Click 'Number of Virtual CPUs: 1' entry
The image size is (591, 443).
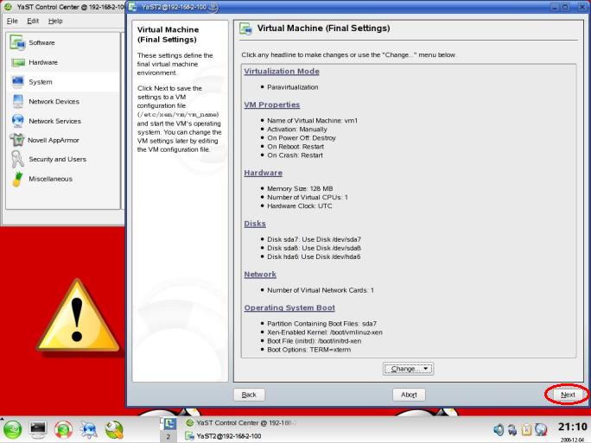[x=308, y=198]
